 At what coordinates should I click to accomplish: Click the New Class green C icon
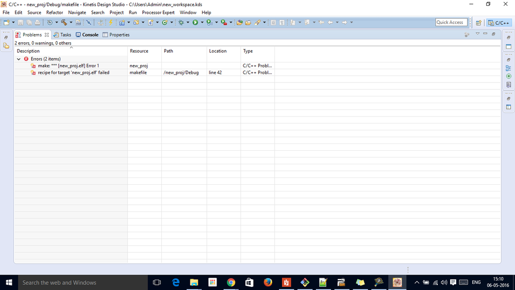tap(164, 22)
